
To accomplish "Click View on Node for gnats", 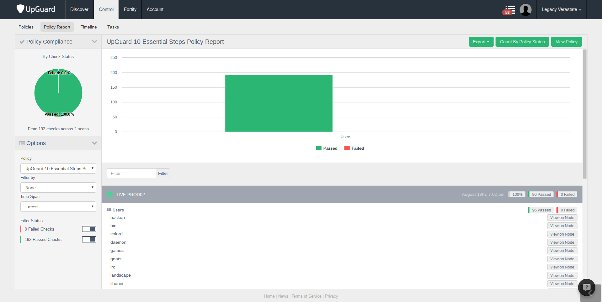I will tap(562, 259).
